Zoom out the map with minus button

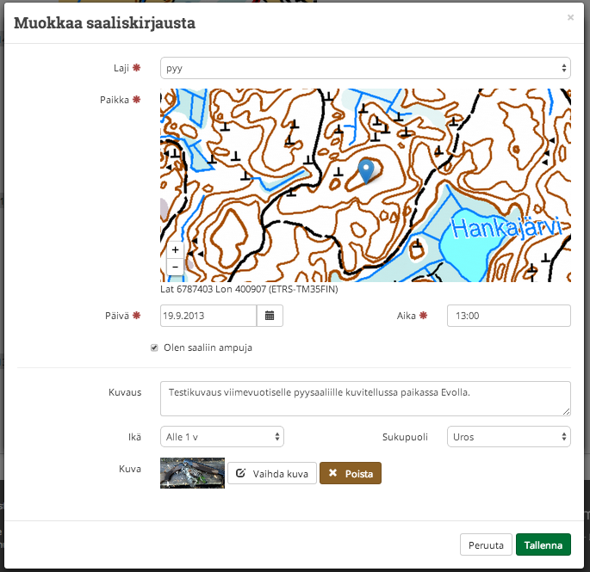pyautogui.click(x=175, y=268)
